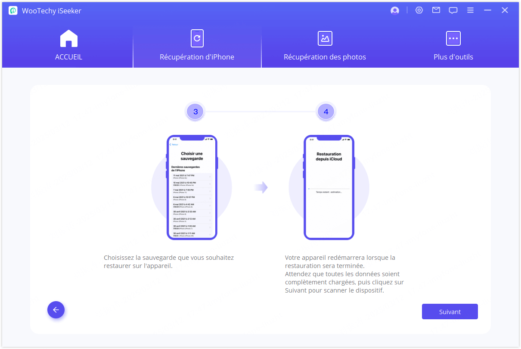This screenshot has height=349, width=521.
Task: Open the Plus d'outils tab
Action: (x=453, y=57)
